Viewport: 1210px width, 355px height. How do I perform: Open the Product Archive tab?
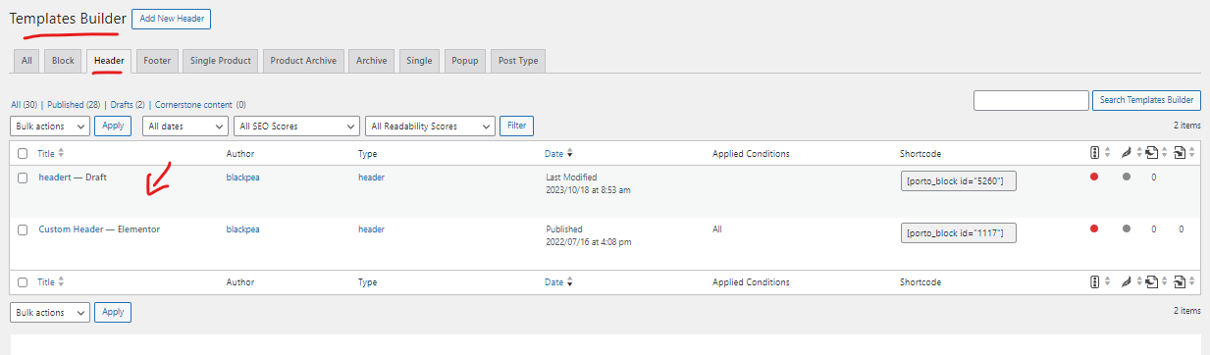click(x=303, y=61)
